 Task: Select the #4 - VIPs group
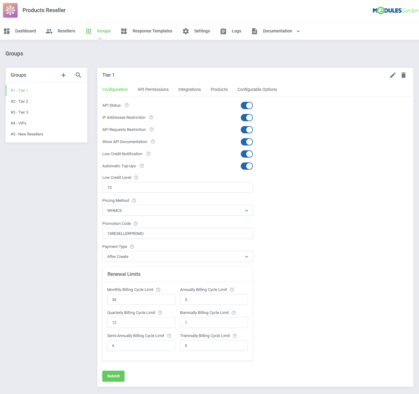tap(19, 123)
